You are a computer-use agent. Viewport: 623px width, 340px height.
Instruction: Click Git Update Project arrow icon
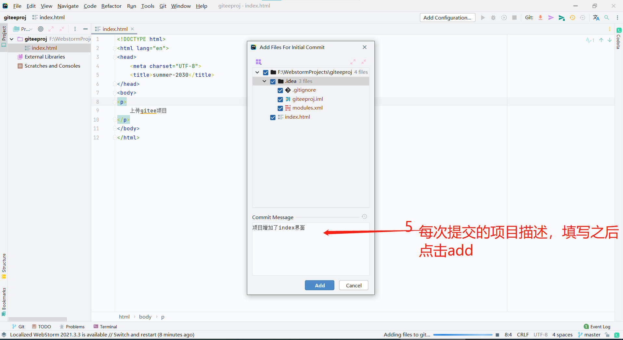[540, 18]
